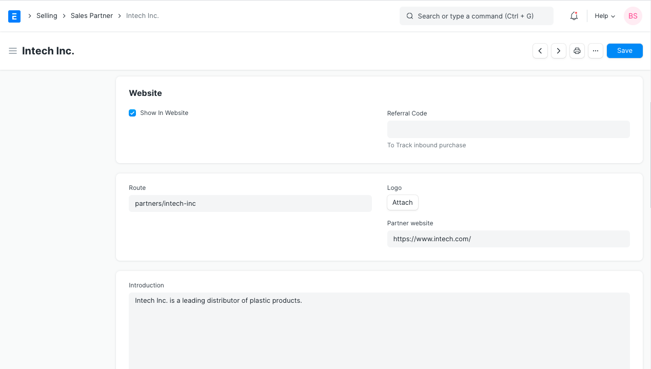Toggle the sidebar hamburger icon
Screen dimensions: 651x369
click(x=13, y=51)
